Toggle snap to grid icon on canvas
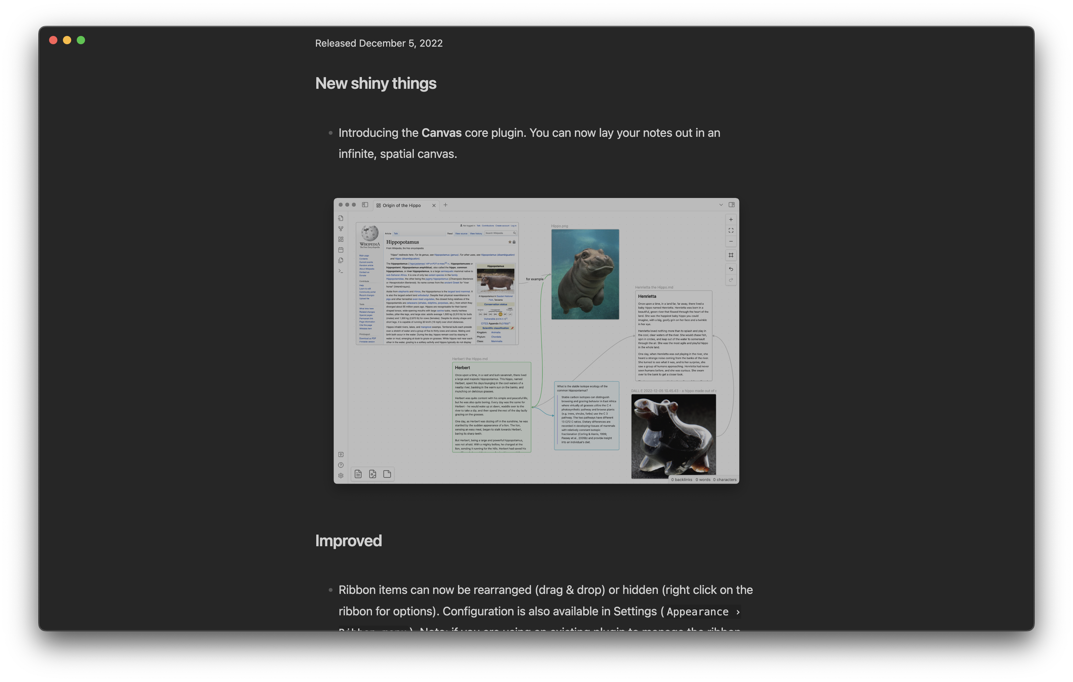This screenshot has height=682, width=1073. pyautogui.click(x=731, y=255)
